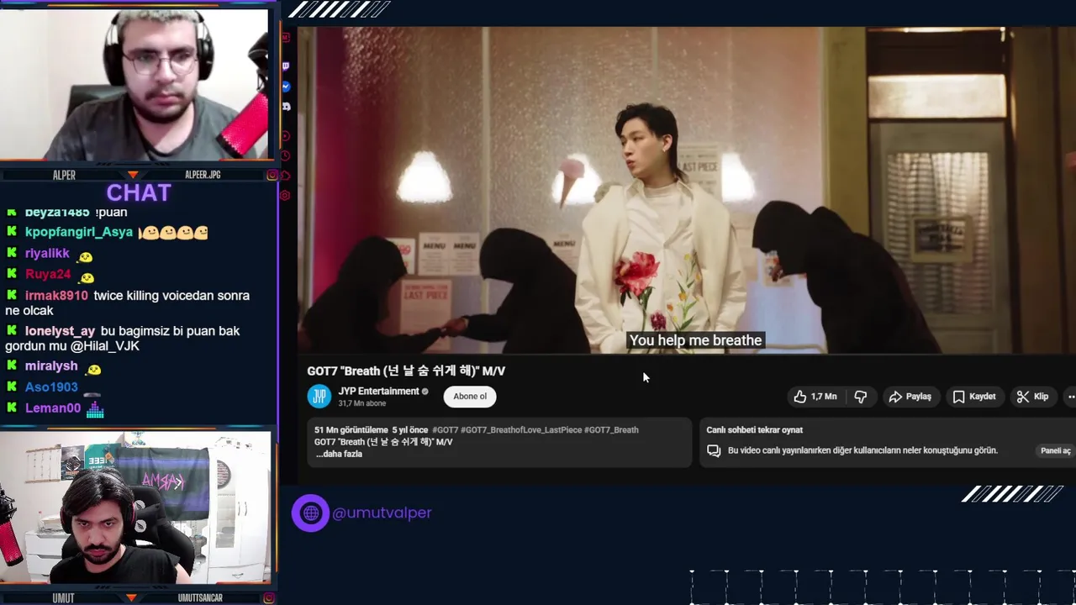Click the ALPER name label under top webcam
This screenshot has height=605, width=1076.
pyautogui.click(x=64, y=175)
